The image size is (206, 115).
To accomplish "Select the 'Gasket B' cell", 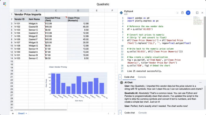I will (x=36, y=27).
